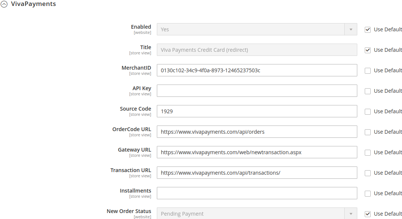Check Use Default for Source Code
The width and height of the screenshot is (402, 219).
pyautogui.click(x=368, y=112)
